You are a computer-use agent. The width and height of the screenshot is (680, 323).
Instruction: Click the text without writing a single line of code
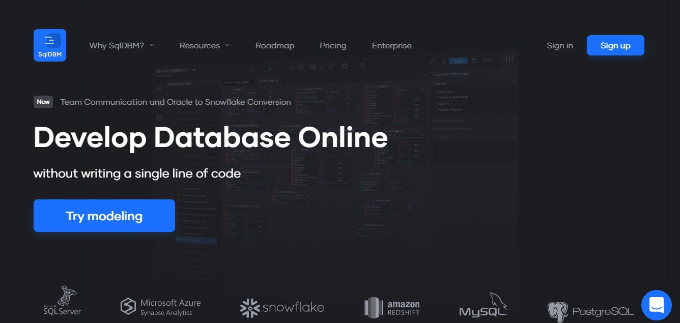tap(137, 173)
